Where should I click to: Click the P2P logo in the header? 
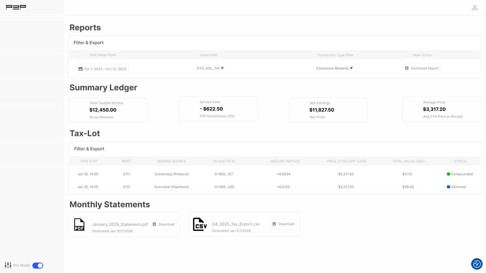[16, 7]
